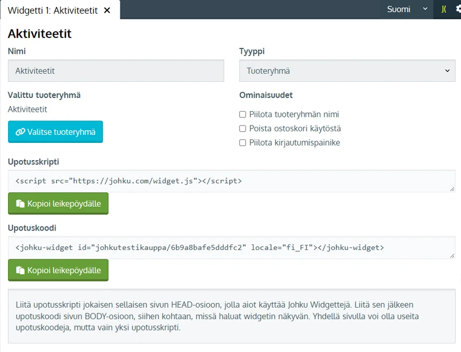Image resolution: width=461 pixels, height=352 pixels.
Task: Copy Upotuskoodi with Kopioi leikepöydälle button
Action: pos(58,270)
